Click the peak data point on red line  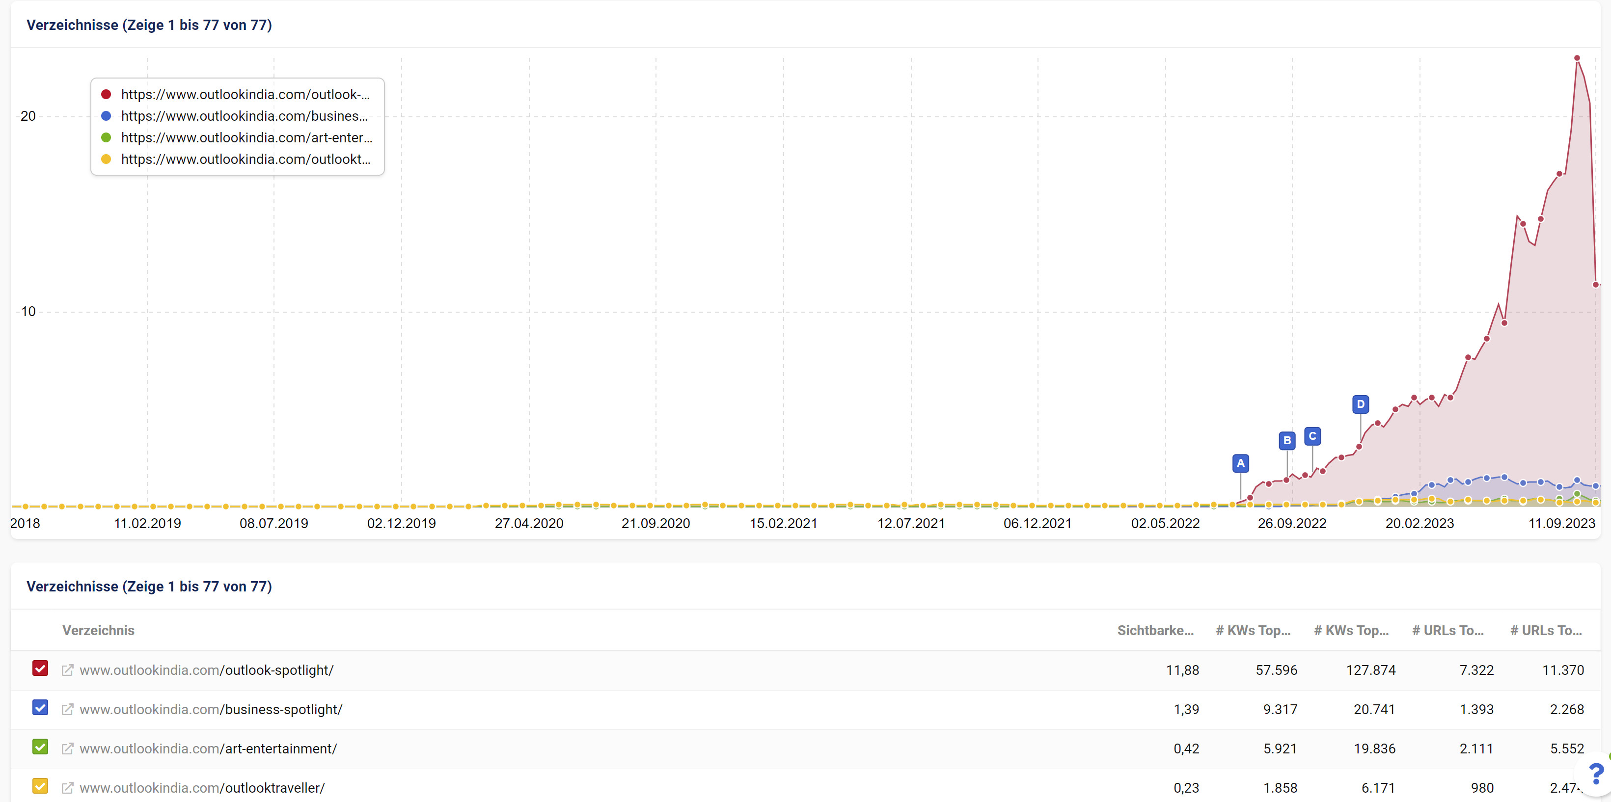tap(1577, 58)
